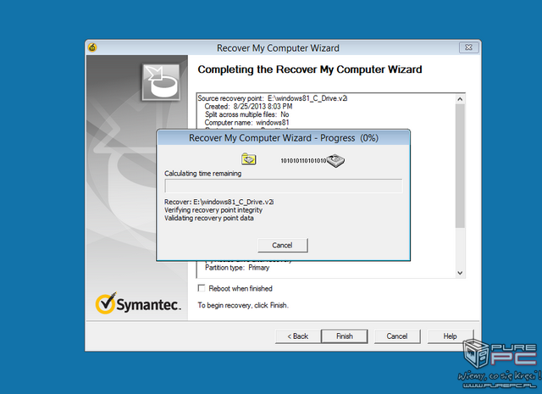
Task: Click the summary list scrollbar thumb
Action: tap(460, 166)
